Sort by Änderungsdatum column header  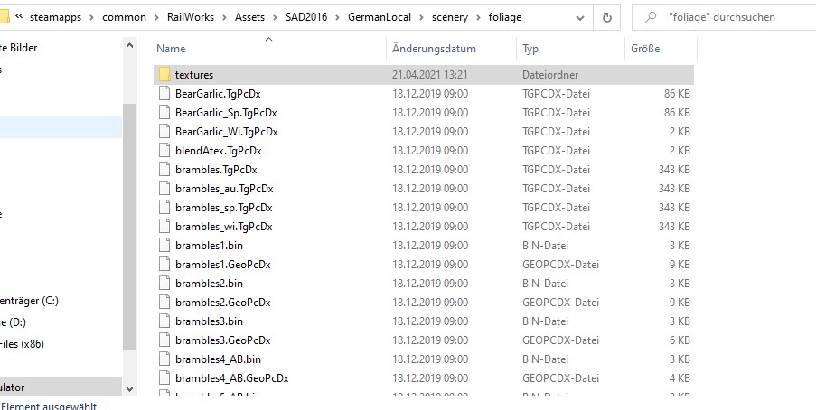[434, 49]
